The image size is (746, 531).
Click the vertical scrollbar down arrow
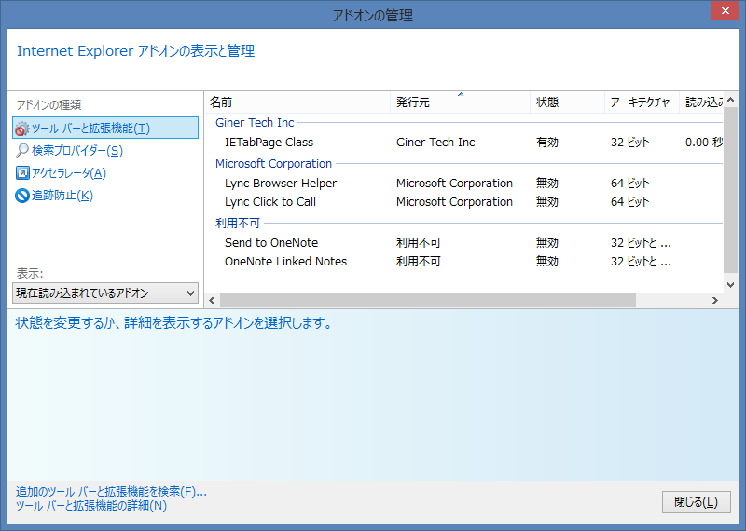(731, 285)
